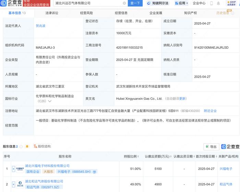Expand the 国标行业 C26 chevron
240x192 pixels.
[x=50, y=101]
